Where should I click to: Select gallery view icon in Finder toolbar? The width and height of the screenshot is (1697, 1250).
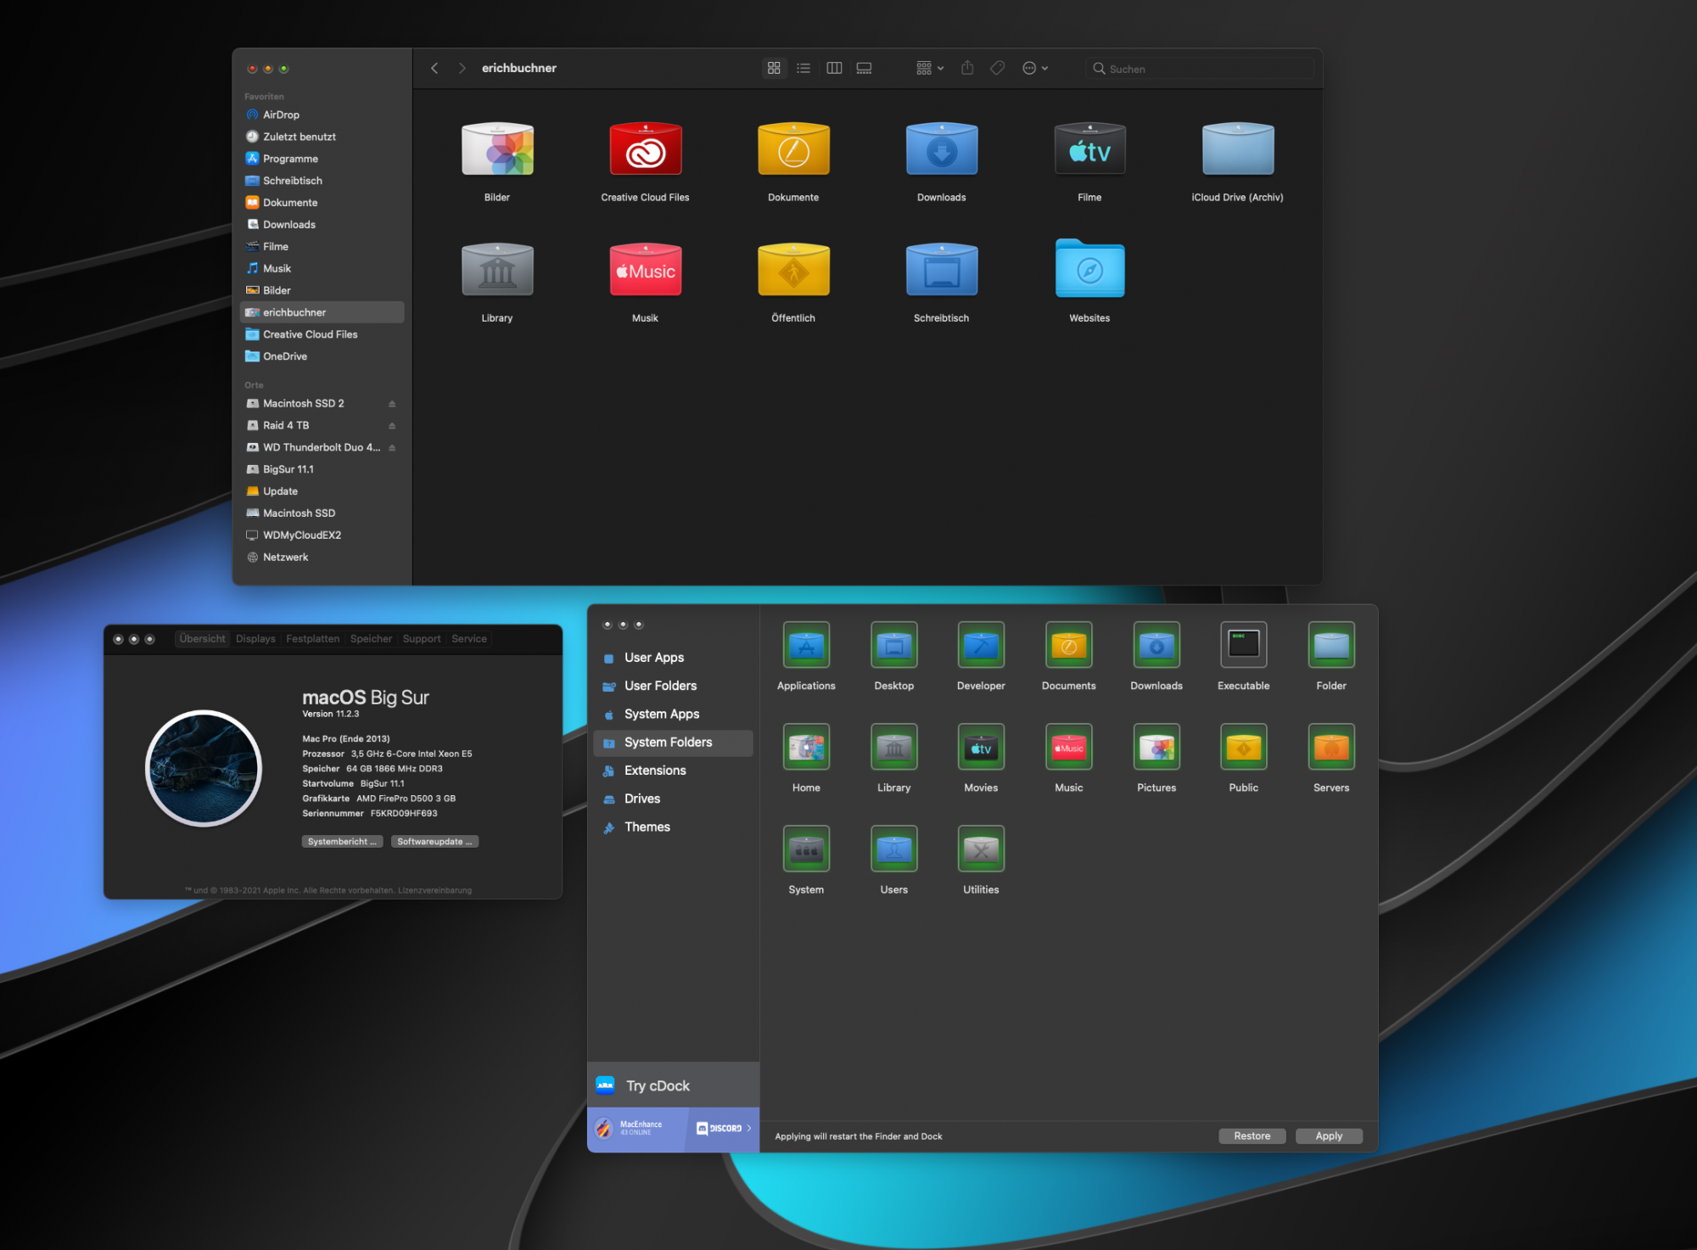[x=864, y=68]
